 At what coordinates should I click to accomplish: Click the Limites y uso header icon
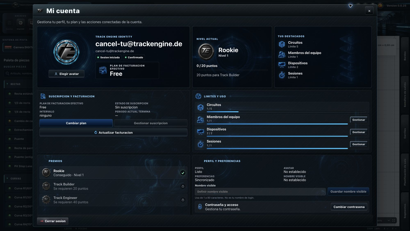tap(198, 96)
